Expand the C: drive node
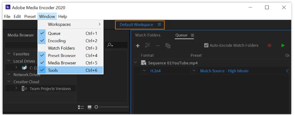Viewport: 295px width, 115px height. tap(16, 68)
